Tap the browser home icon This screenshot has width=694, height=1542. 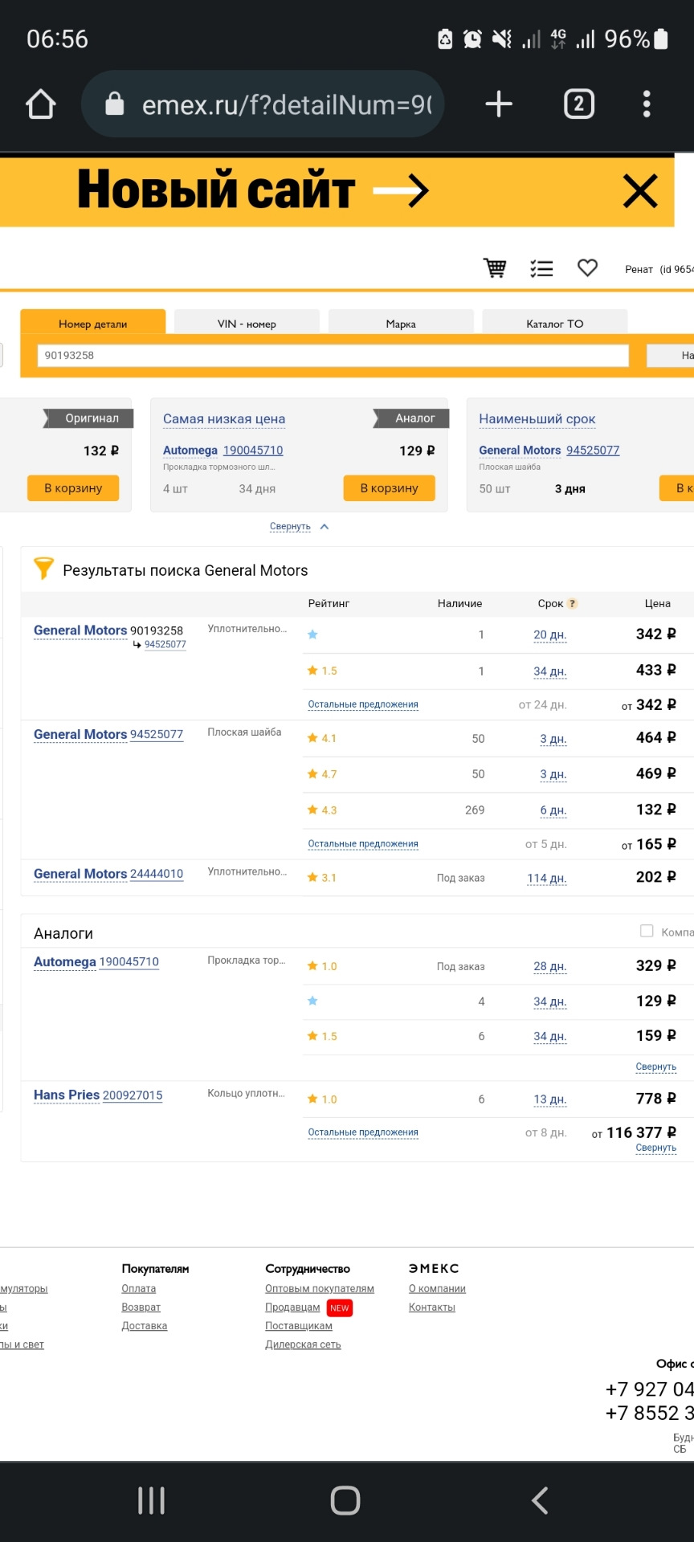click(40, 104)
